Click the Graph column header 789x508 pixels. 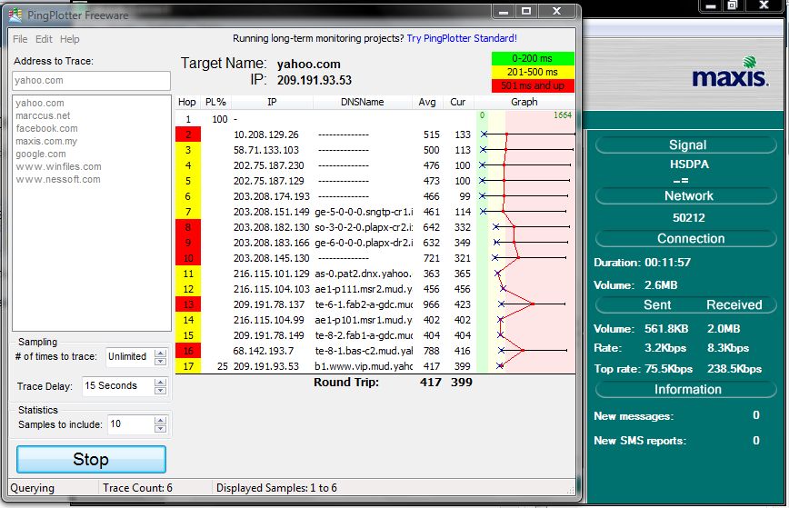click(524, 102)
